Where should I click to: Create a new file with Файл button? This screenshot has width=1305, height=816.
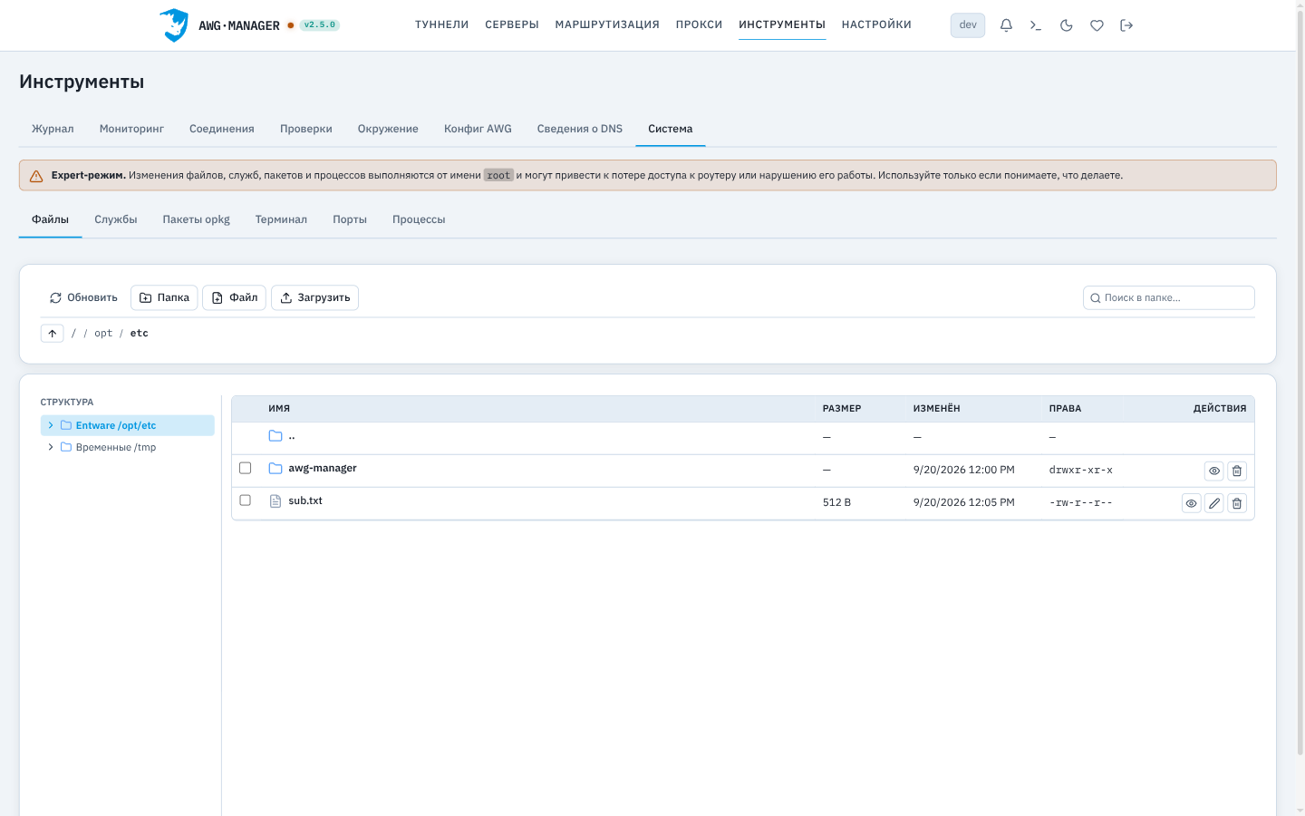pos(234,297)
